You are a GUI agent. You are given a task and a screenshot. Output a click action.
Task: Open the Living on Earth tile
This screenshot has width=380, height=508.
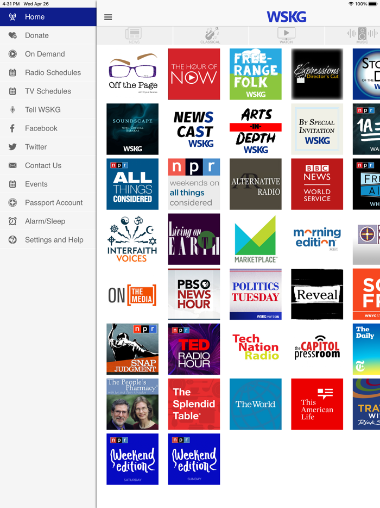click(194, 239)
